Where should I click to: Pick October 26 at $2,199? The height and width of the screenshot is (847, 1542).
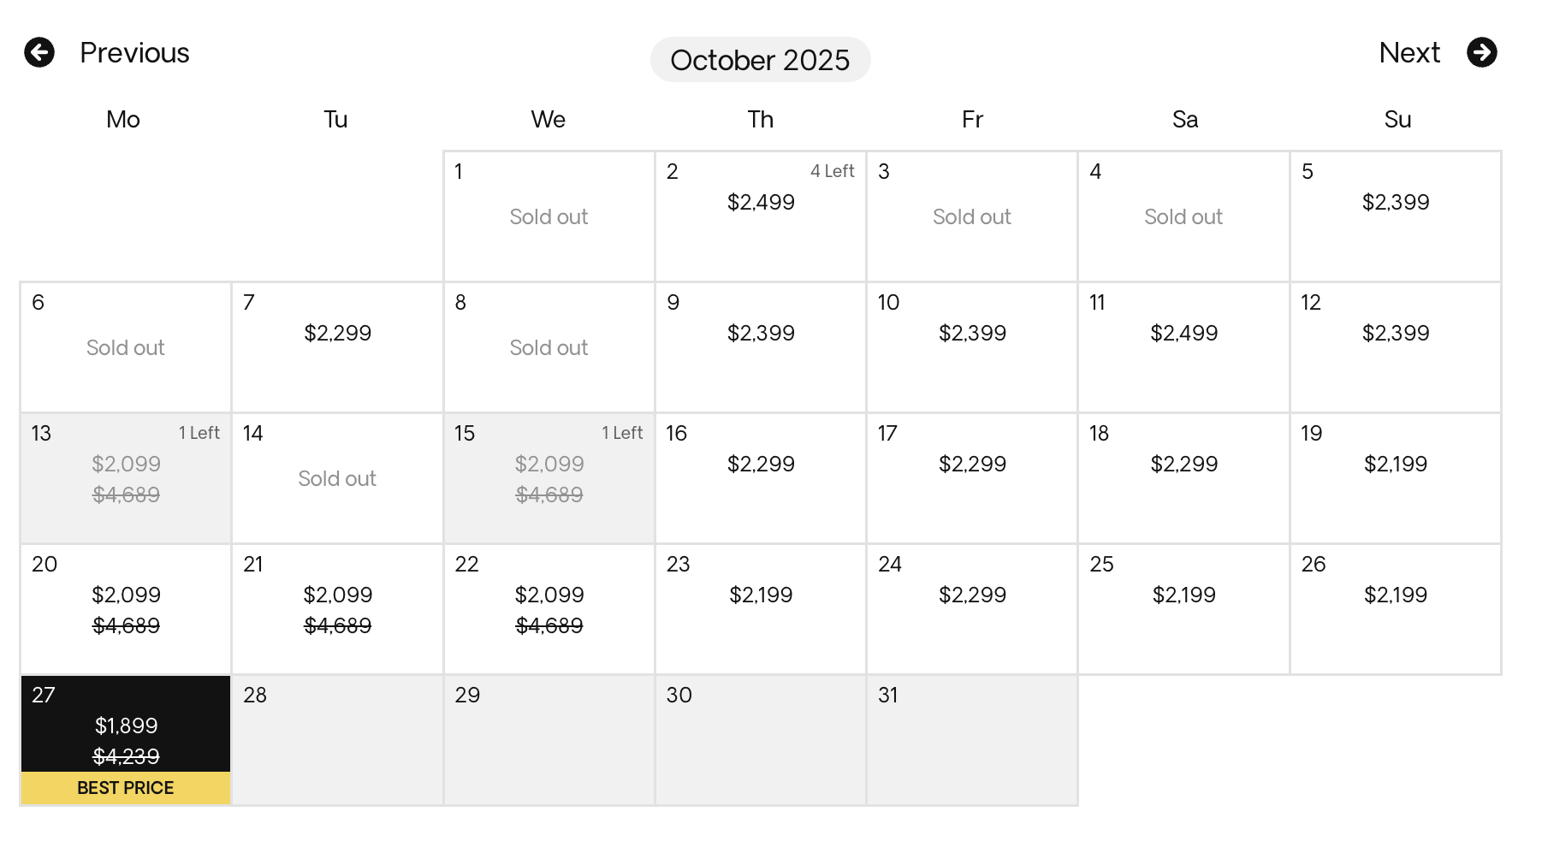point(1395,608)
